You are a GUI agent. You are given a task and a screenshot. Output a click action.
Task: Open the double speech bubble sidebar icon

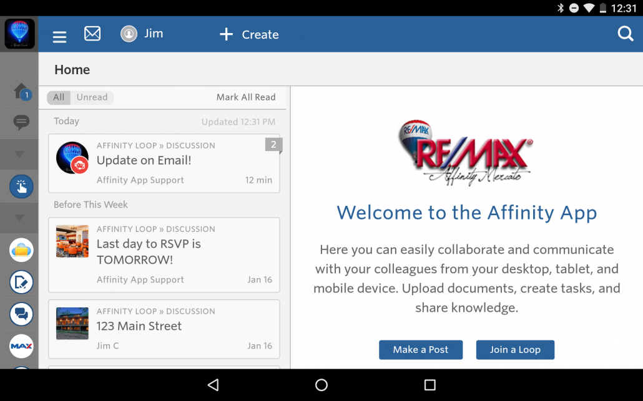coord(21,314)
